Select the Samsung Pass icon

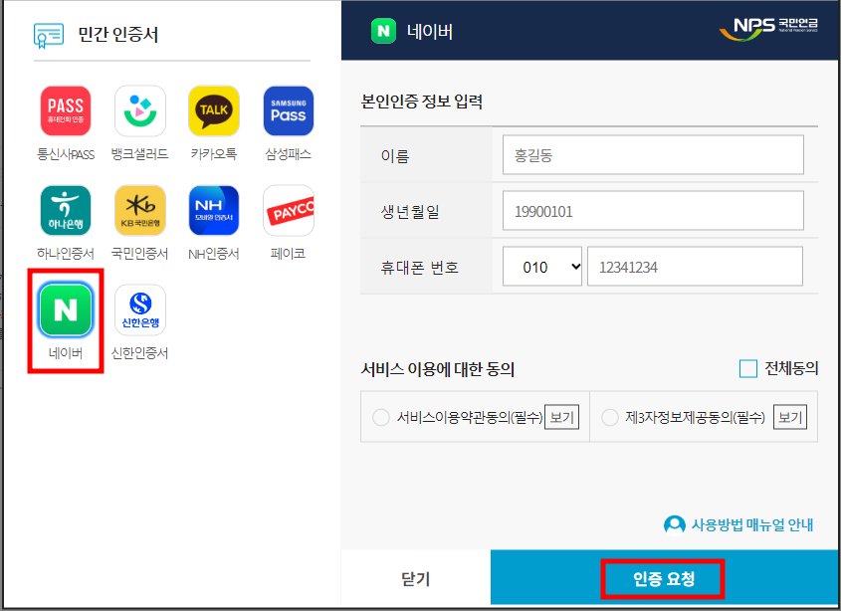pos(288,109)
